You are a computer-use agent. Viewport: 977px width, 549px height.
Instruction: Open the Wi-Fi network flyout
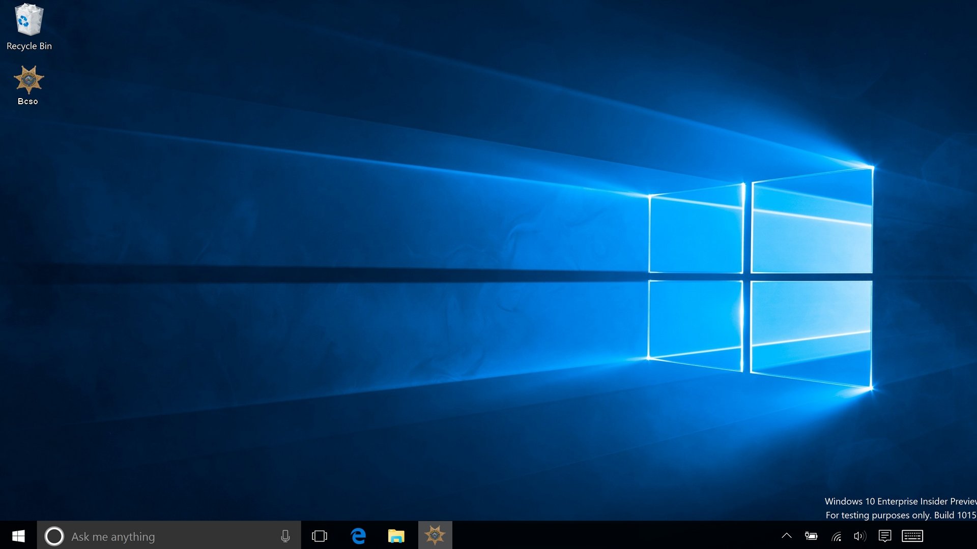point(836,536)
